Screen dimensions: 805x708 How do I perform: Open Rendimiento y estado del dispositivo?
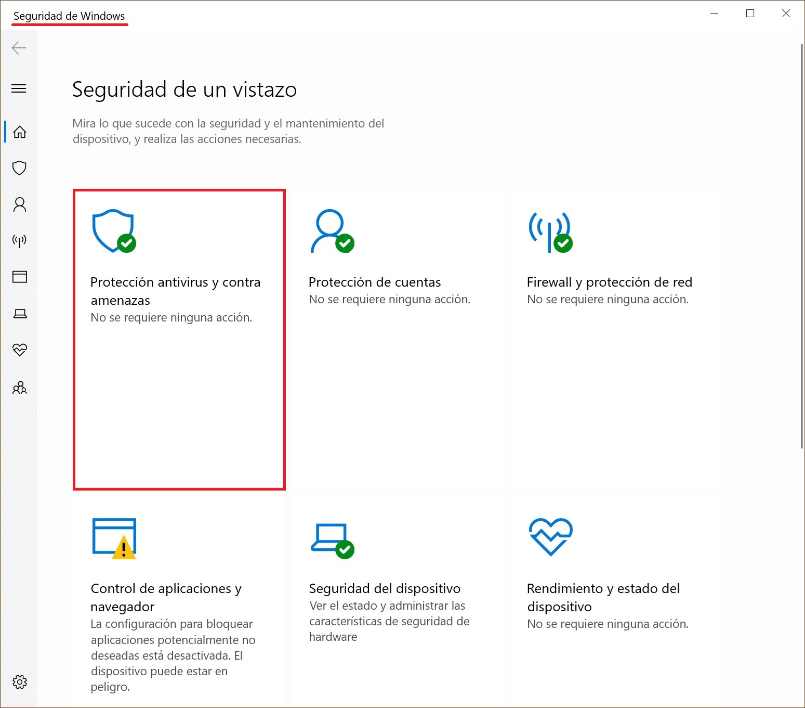point(603,597)
